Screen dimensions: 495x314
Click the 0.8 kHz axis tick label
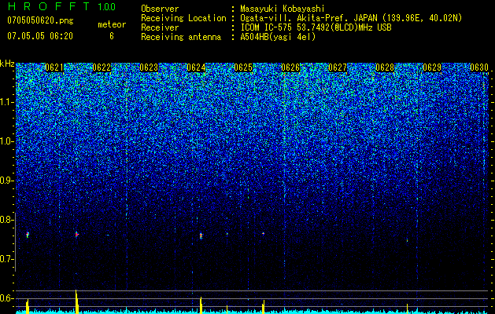7,220
